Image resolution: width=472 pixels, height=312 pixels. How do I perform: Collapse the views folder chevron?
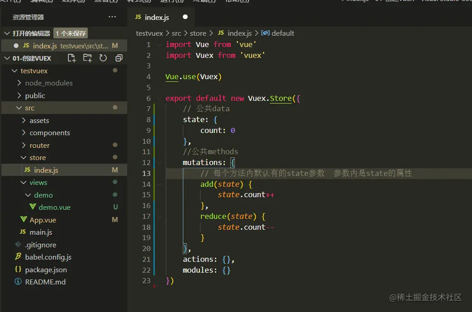click(23, 182)
